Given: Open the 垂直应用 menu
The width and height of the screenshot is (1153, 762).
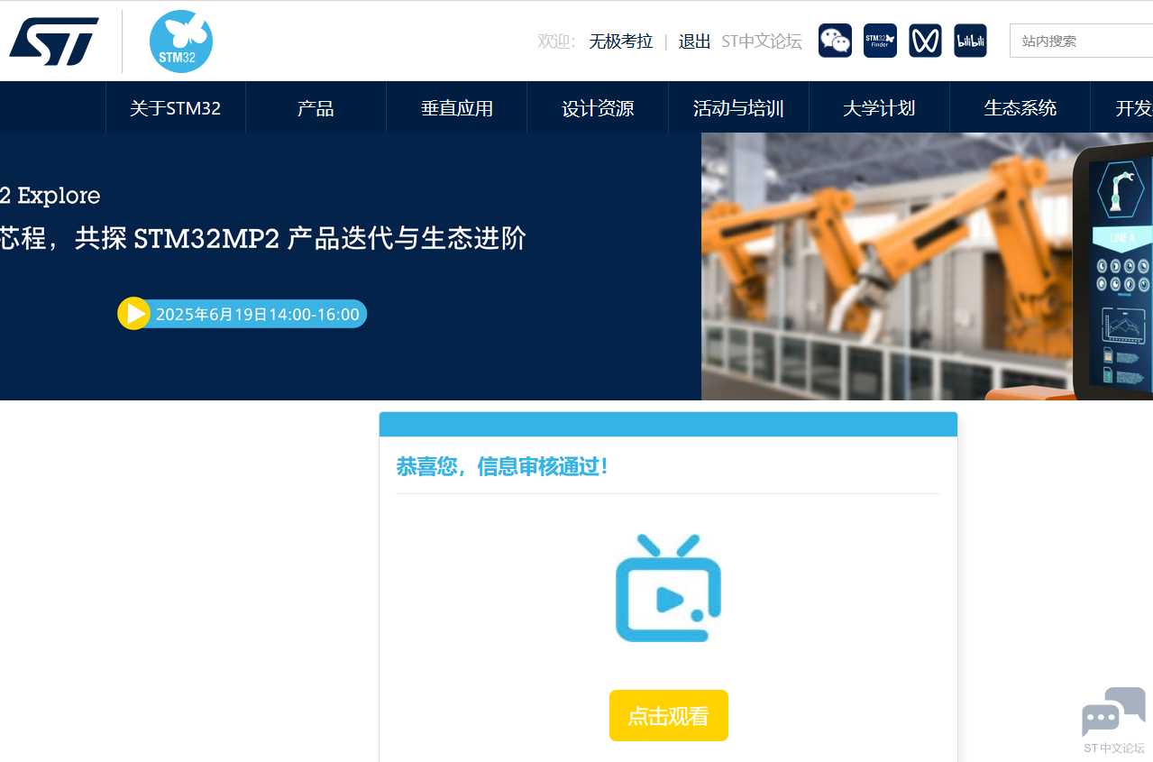Looking at the screenshot, I should pos(457,108).
